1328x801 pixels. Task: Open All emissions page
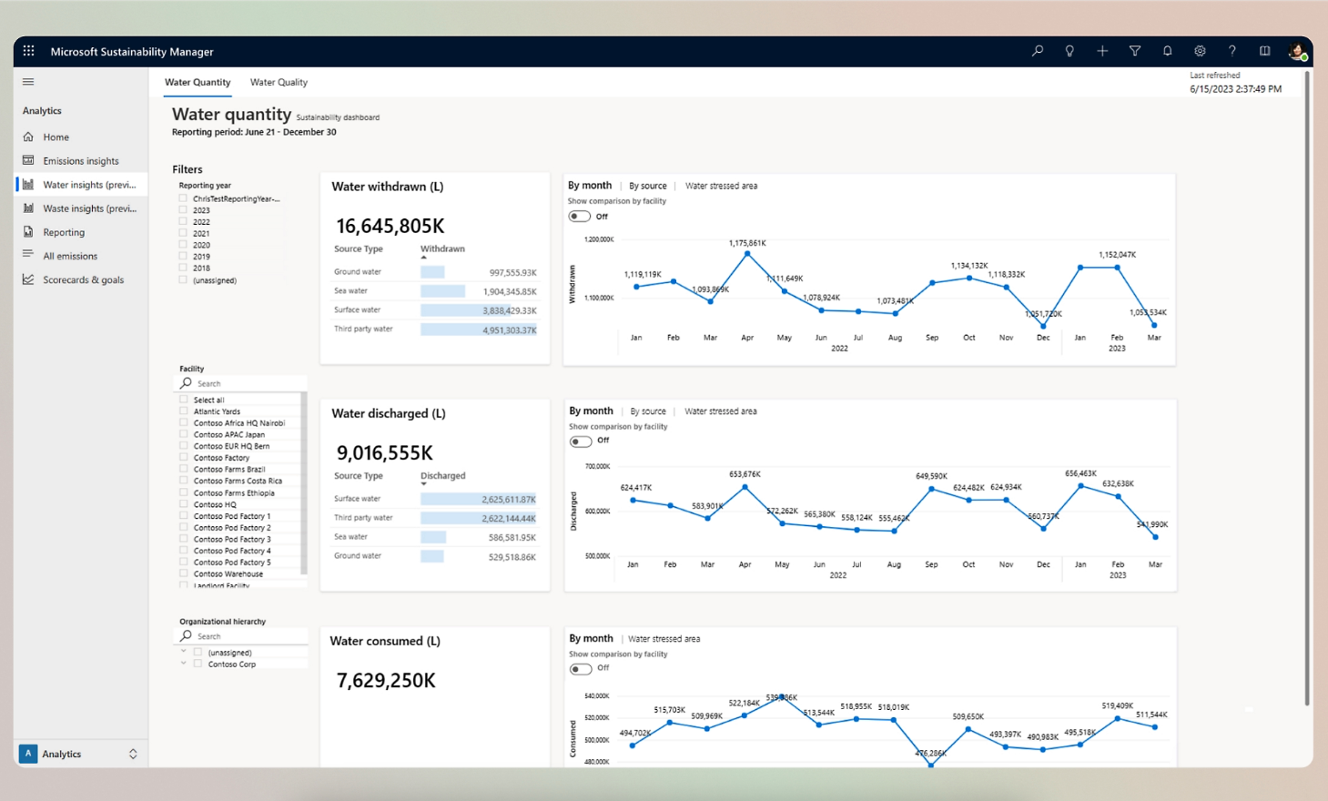pos(70,256)
